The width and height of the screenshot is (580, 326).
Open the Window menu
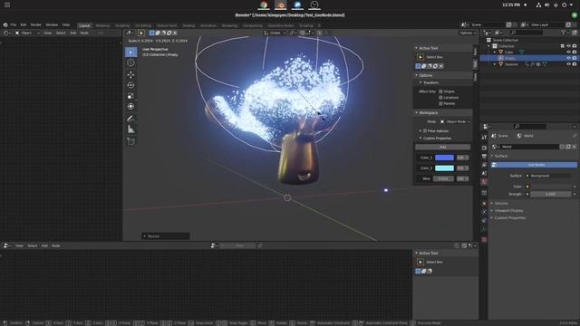coord(52,24)
